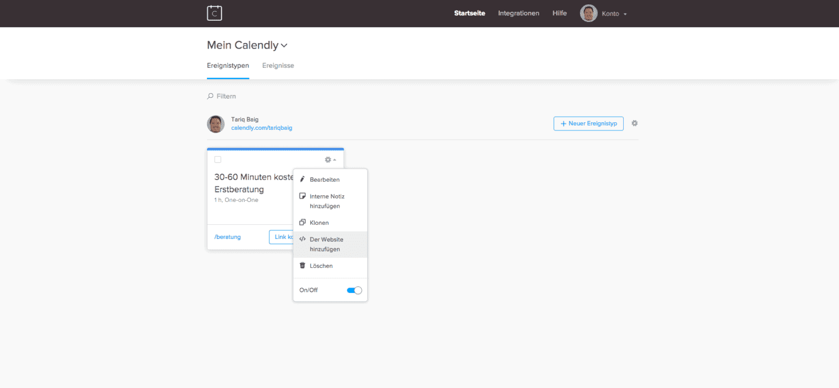Click the note icon for Interne Notiz

[303, 196]
